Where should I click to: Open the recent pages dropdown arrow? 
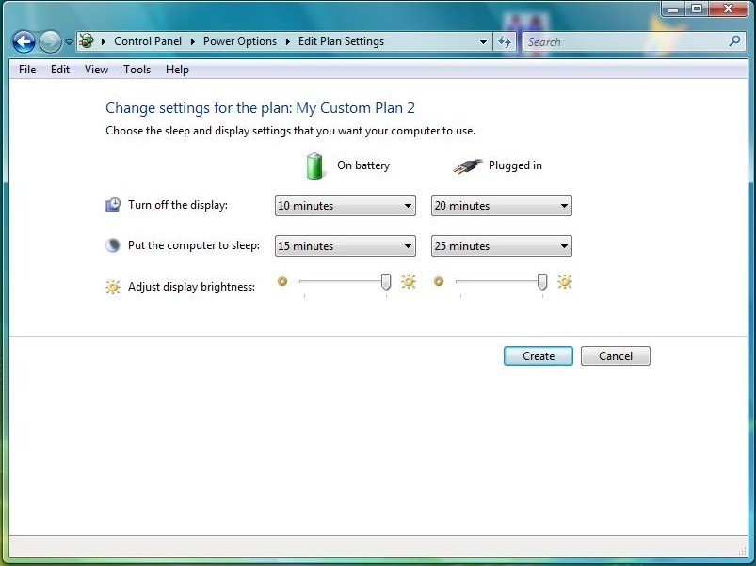(x=69, y=42)
